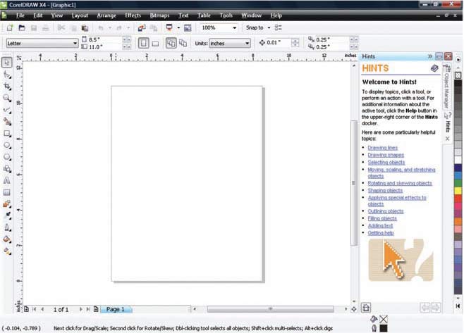Select the Crop tool
The image size is (464, 333).
point(7,86)
